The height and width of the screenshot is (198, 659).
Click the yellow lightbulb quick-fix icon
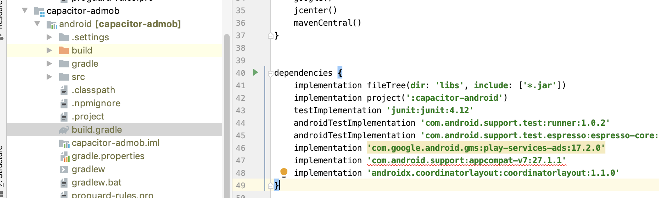click(x=284, y=173)
